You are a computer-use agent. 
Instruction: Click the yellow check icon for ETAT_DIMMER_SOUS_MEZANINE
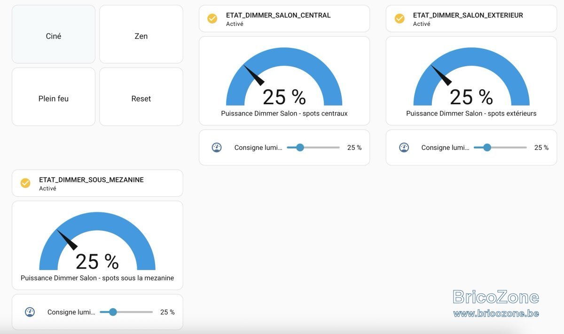click(25, 183)
